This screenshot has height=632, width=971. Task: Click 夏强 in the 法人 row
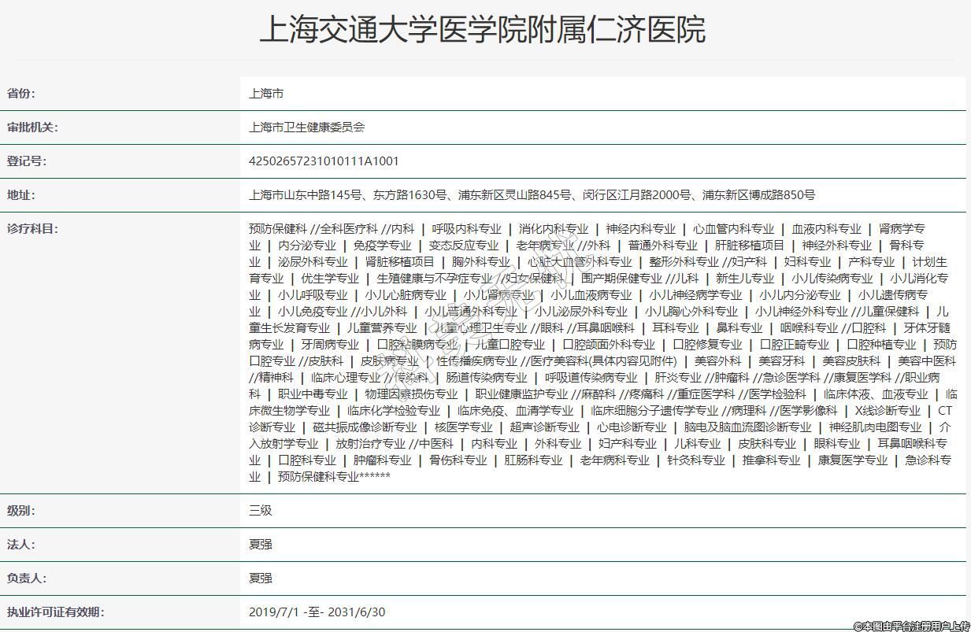260,545
